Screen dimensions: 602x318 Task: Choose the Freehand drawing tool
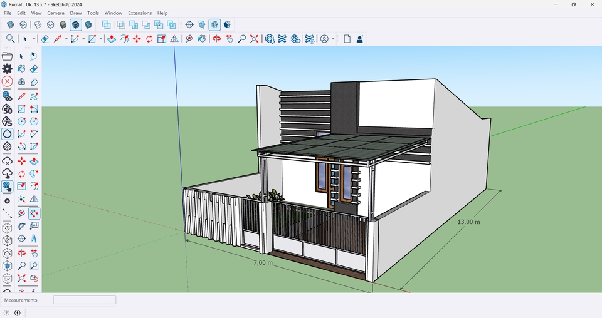34,96
